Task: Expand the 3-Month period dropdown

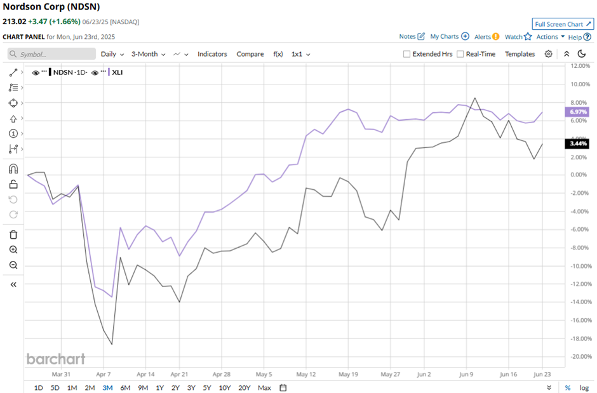Action: [148, 54]
